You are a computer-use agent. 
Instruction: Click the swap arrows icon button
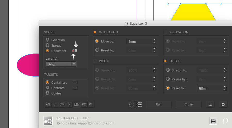[210, 104]
